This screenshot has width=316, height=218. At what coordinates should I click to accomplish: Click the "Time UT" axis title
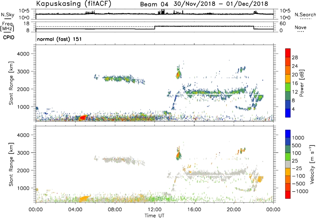[154, 216]
